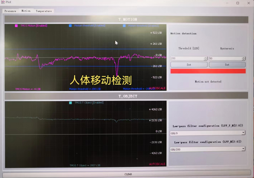Image resolution: width=254 pixels, height=178 pixels.
Task: Select the Threshold input showing 200
Action: (x=188, y=58)
